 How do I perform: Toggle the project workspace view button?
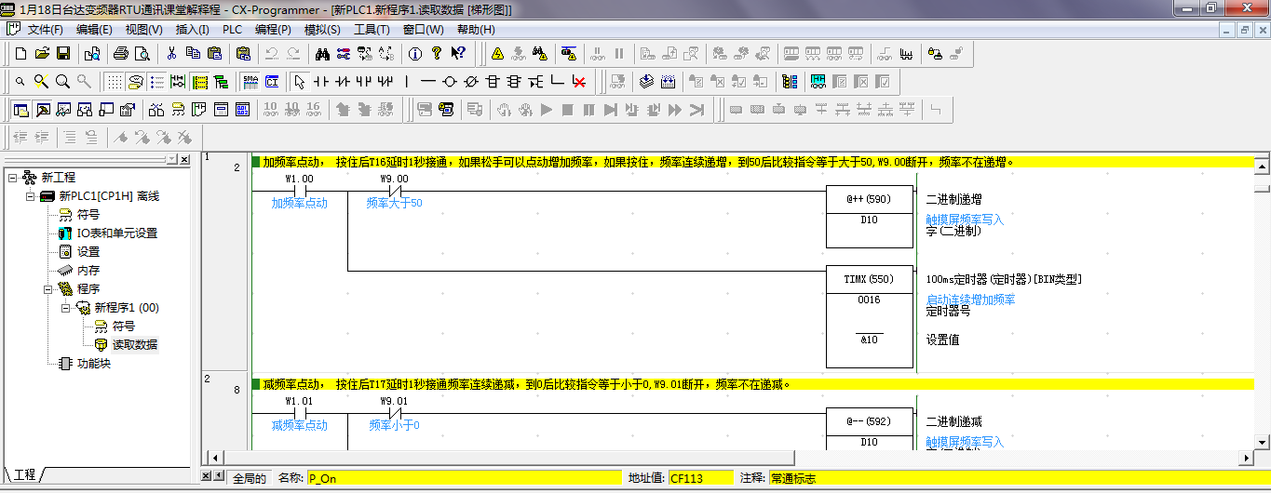(x=20, y=110)
